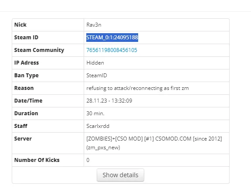Click the Reason label
251x189 pixels.
coord(24,88)
